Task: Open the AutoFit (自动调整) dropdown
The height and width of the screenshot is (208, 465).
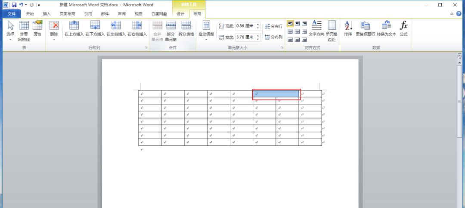Action: tap(206, 39)
